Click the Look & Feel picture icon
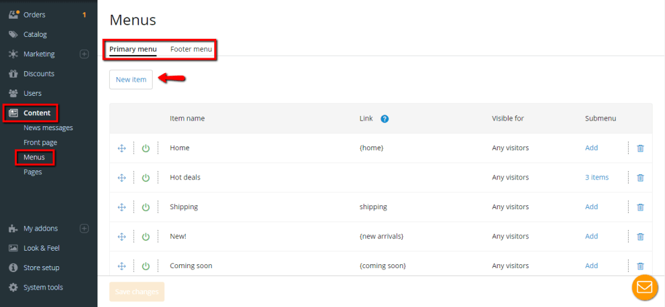This screenshot has height=307, width=665. click(x=14, y=248)
